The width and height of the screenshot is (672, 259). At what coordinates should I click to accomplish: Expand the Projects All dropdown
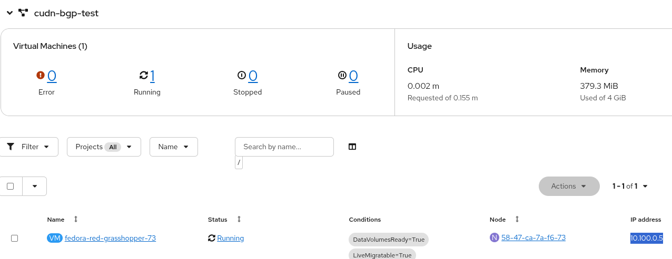[x=104, y=147]
